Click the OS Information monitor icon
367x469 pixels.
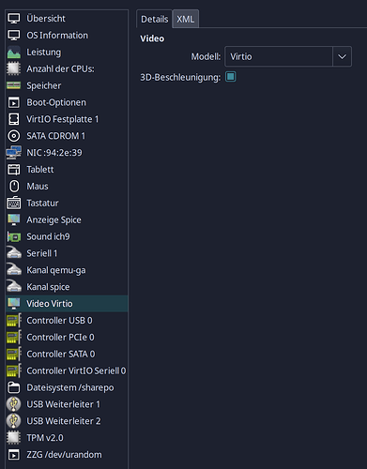pyautogui.click(x=14, y=36)
